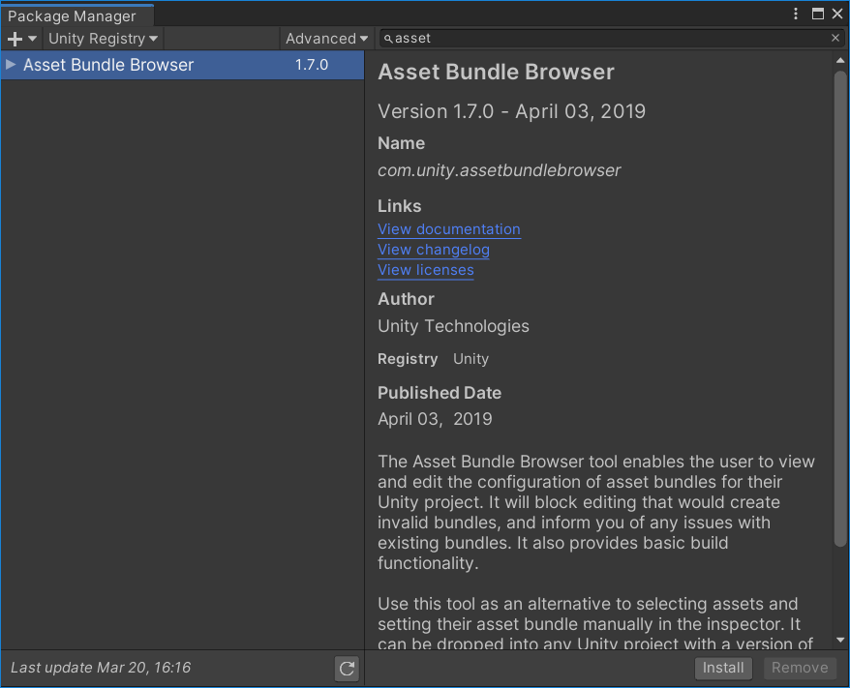This screenshot has height=688, width=850.
Task: Open View licenses link
Action: [x=426, y=270]
